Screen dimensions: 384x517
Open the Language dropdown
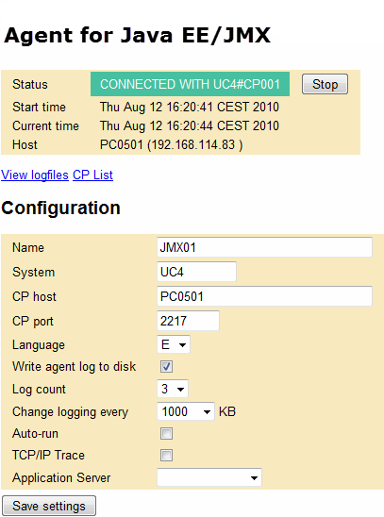click(174, 344)
